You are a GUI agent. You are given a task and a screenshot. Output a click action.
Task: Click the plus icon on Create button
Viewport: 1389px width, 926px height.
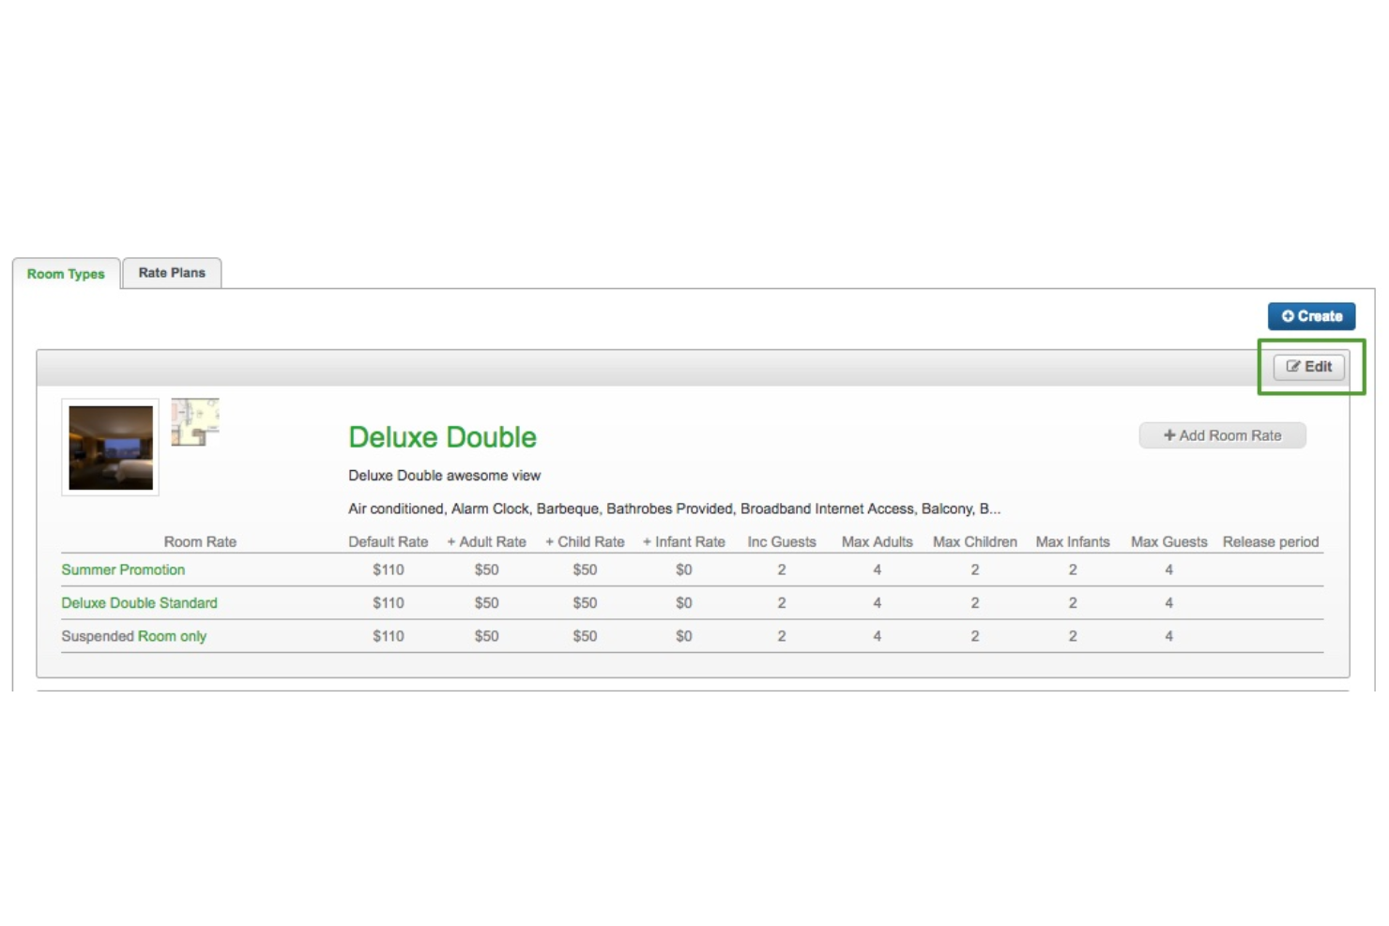tap(1288, 316)
